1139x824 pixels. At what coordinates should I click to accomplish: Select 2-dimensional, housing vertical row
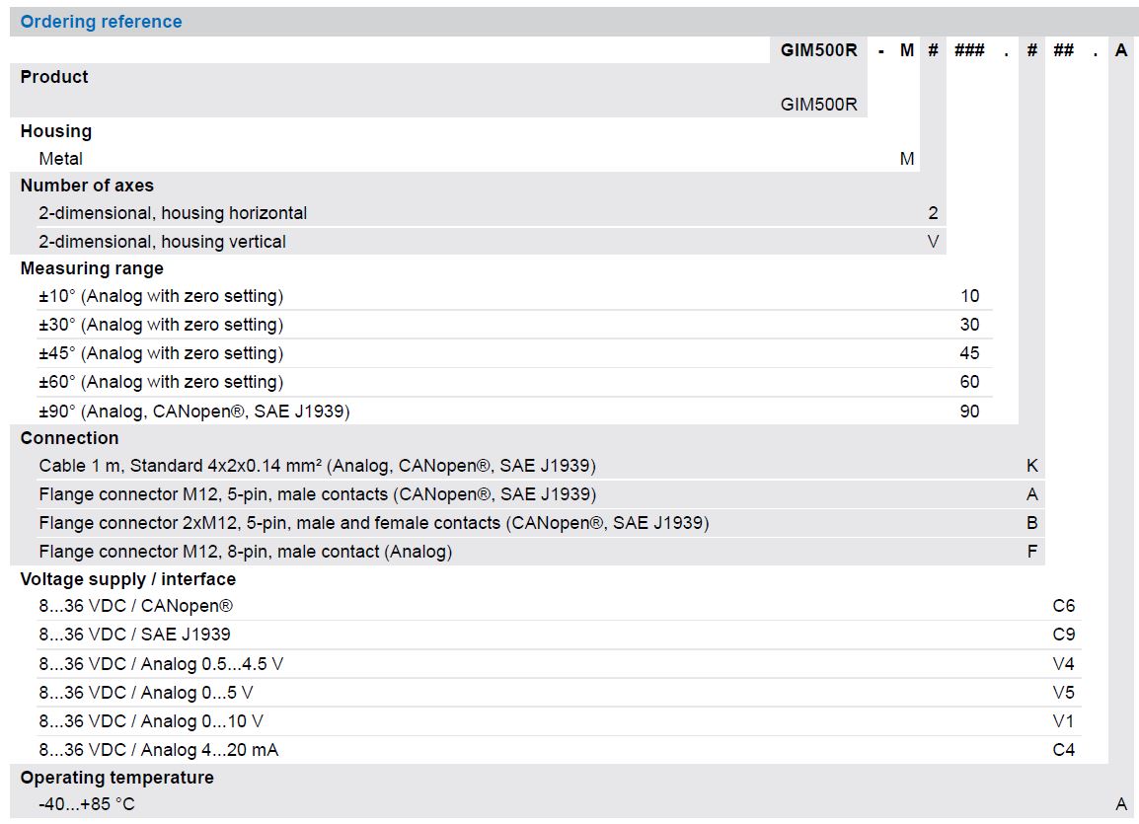162,242
